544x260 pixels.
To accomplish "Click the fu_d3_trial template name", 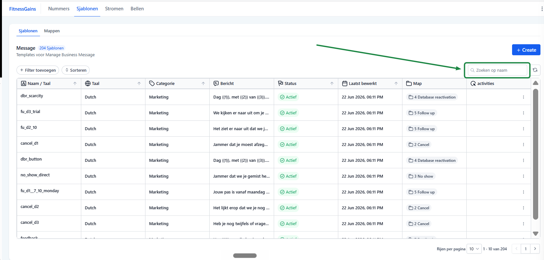I will (30, 111).
